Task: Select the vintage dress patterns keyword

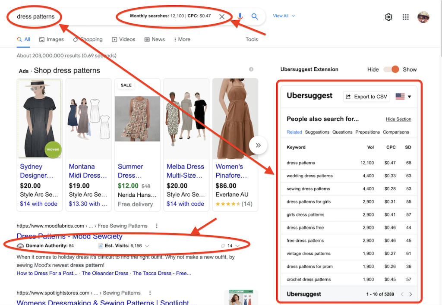Action: coord(308,254)
